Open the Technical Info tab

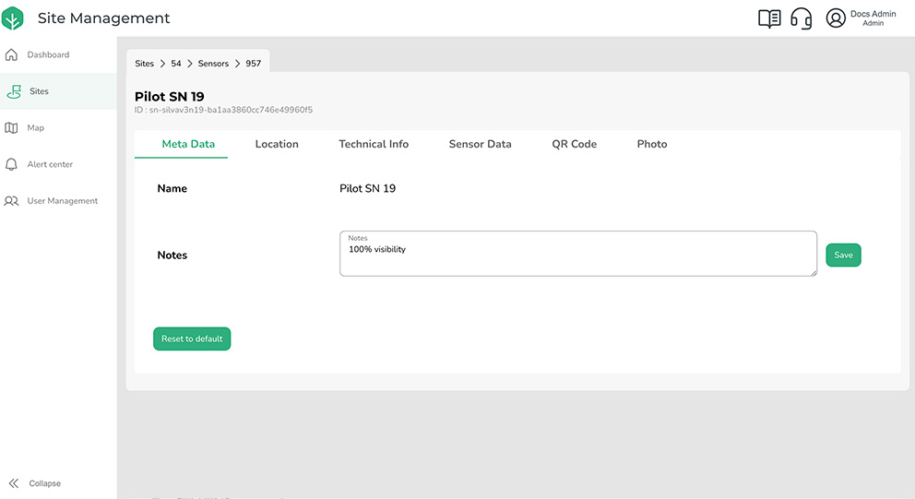[x=374, y=144]
